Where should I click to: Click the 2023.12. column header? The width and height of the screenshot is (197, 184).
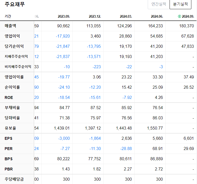[95, 16]
